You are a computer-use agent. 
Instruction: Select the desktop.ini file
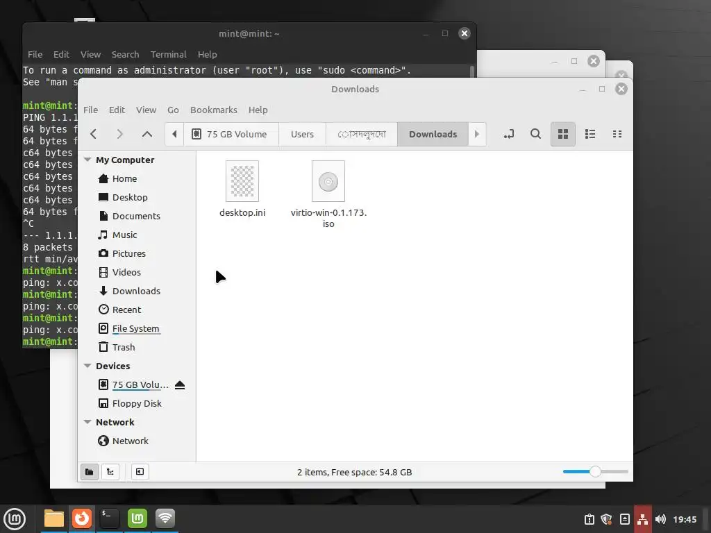(242, 189)
